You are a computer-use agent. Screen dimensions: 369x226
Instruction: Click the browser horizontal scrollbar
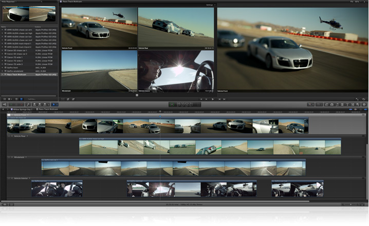point(29,96)
